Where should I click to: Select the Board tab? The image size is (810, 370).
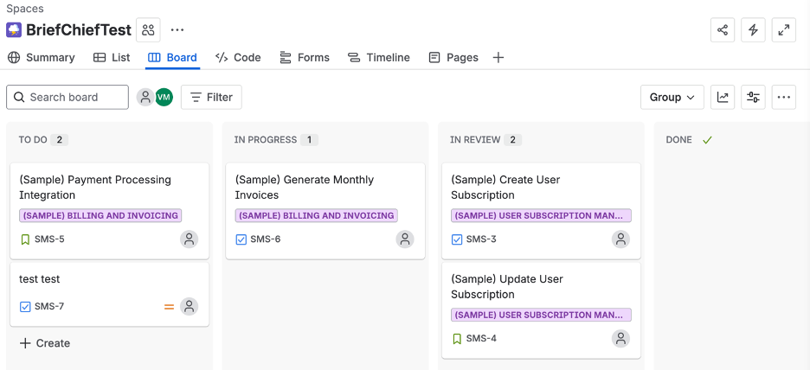coord(172,58)
